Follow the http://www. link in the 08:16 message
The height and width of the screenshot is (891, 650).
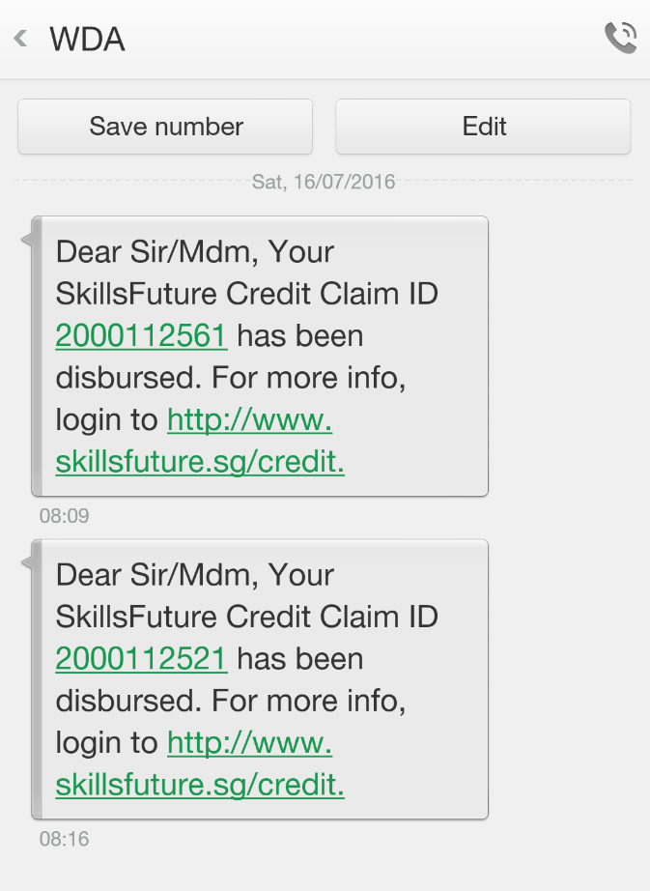tap(249, 743)
